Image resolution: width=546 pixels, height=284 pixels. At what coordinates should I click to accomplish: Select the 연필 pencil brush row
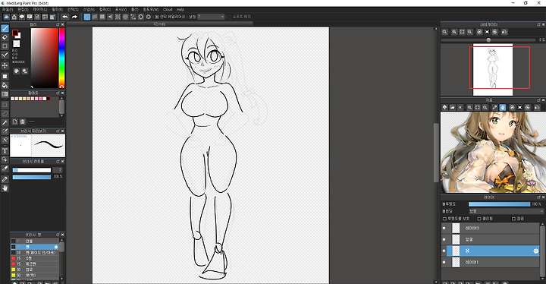(x=35, y=241)
